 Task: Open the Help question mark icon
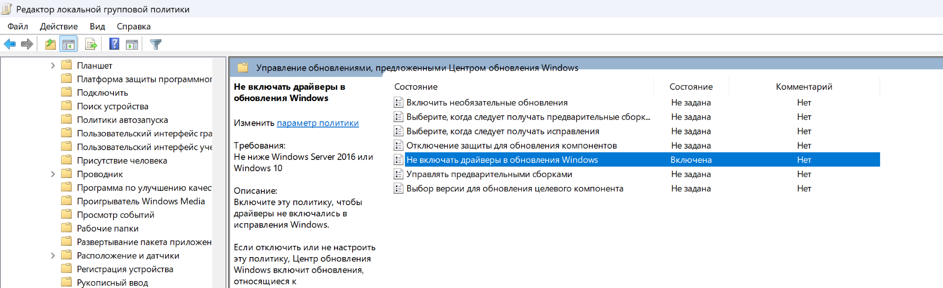pos(114,44)
